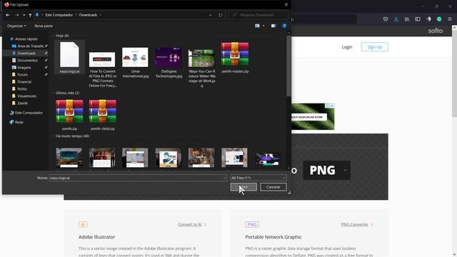457x257 pixels.
Task: Toggle the preview pane icon
Action: pos(273,26)
